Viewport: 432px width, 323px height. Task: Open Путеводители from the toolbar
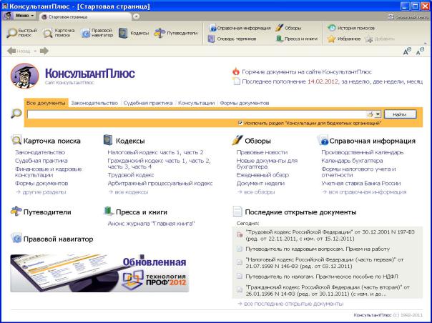click(176, 33)
